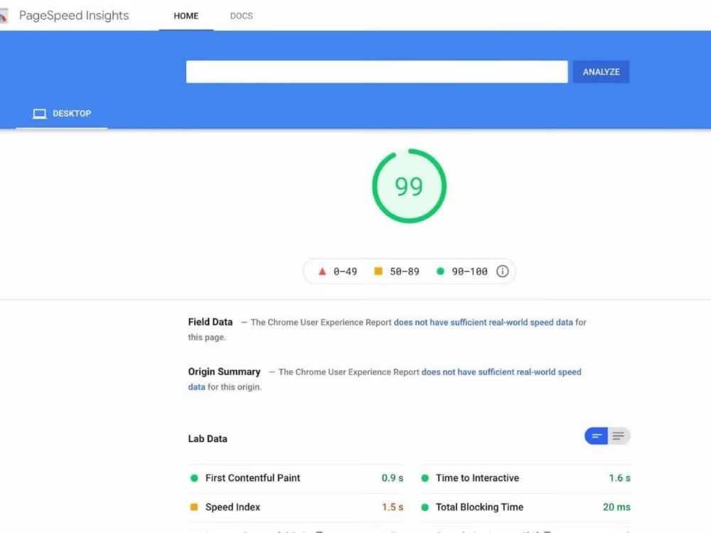Click the green dot beside Time to Interactive
The image size is (711, 533).
tap(426, 478)
